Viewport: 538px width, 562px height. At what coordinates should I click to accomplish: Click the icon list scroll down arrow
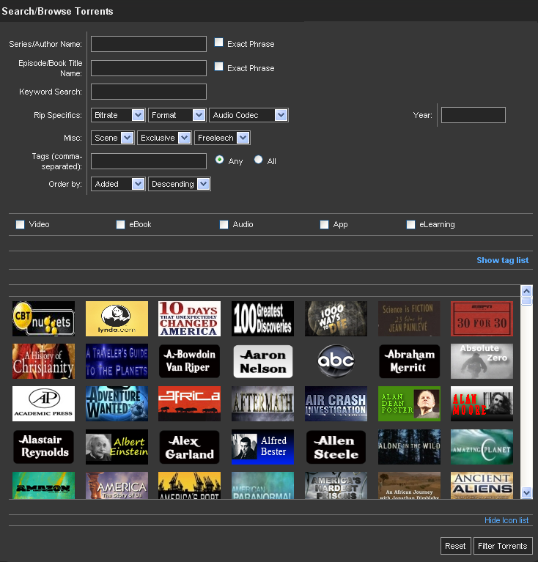click(526, 492)
